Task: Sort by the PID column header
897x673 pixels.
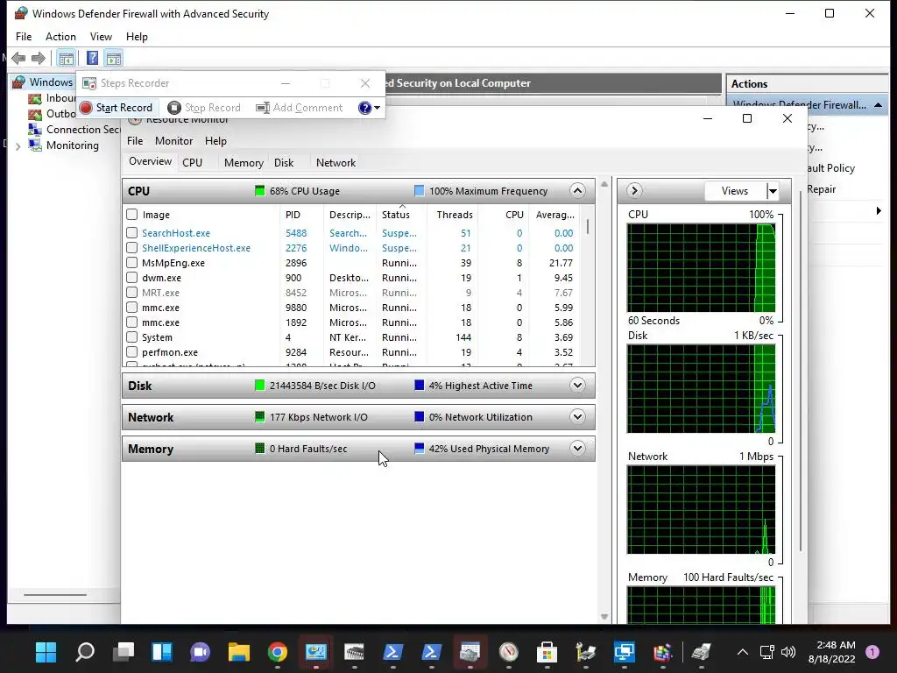Action: [x=293, y=215]
